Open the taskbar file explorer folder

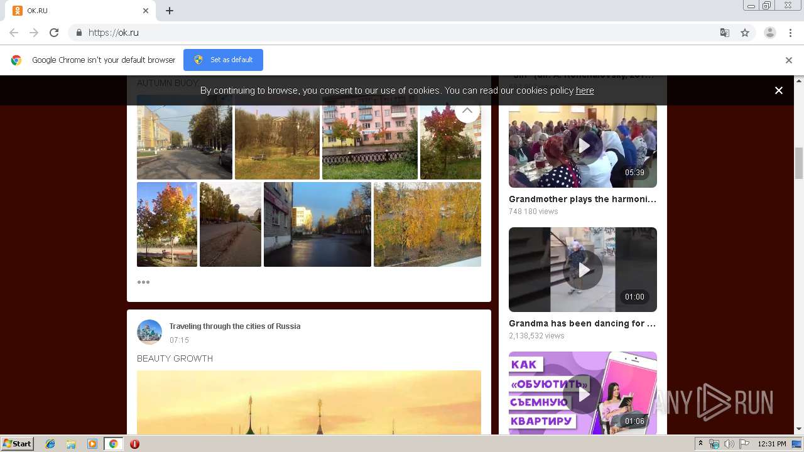tap(71, 444)
